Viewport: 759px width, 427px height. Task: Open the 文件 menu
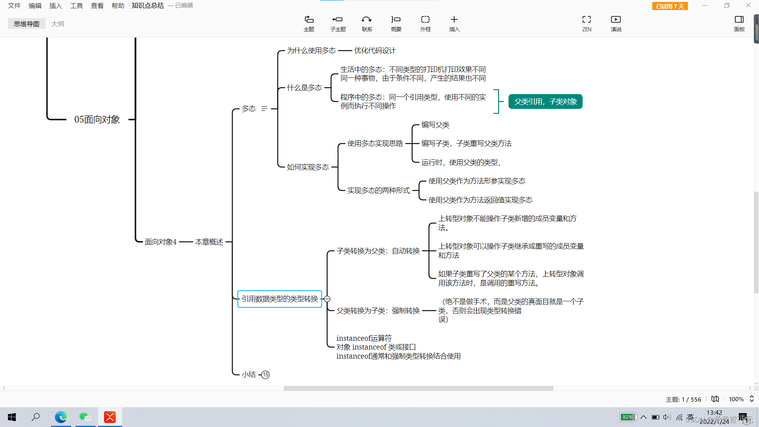point(14,6)
